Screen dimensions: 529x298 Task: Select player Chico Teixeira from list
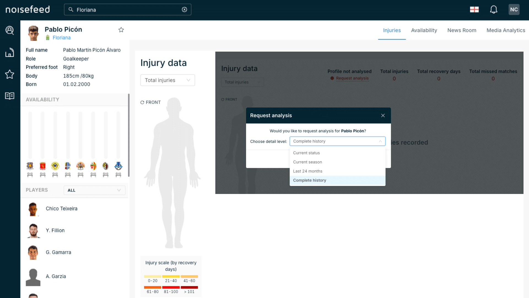pos(61,209)
